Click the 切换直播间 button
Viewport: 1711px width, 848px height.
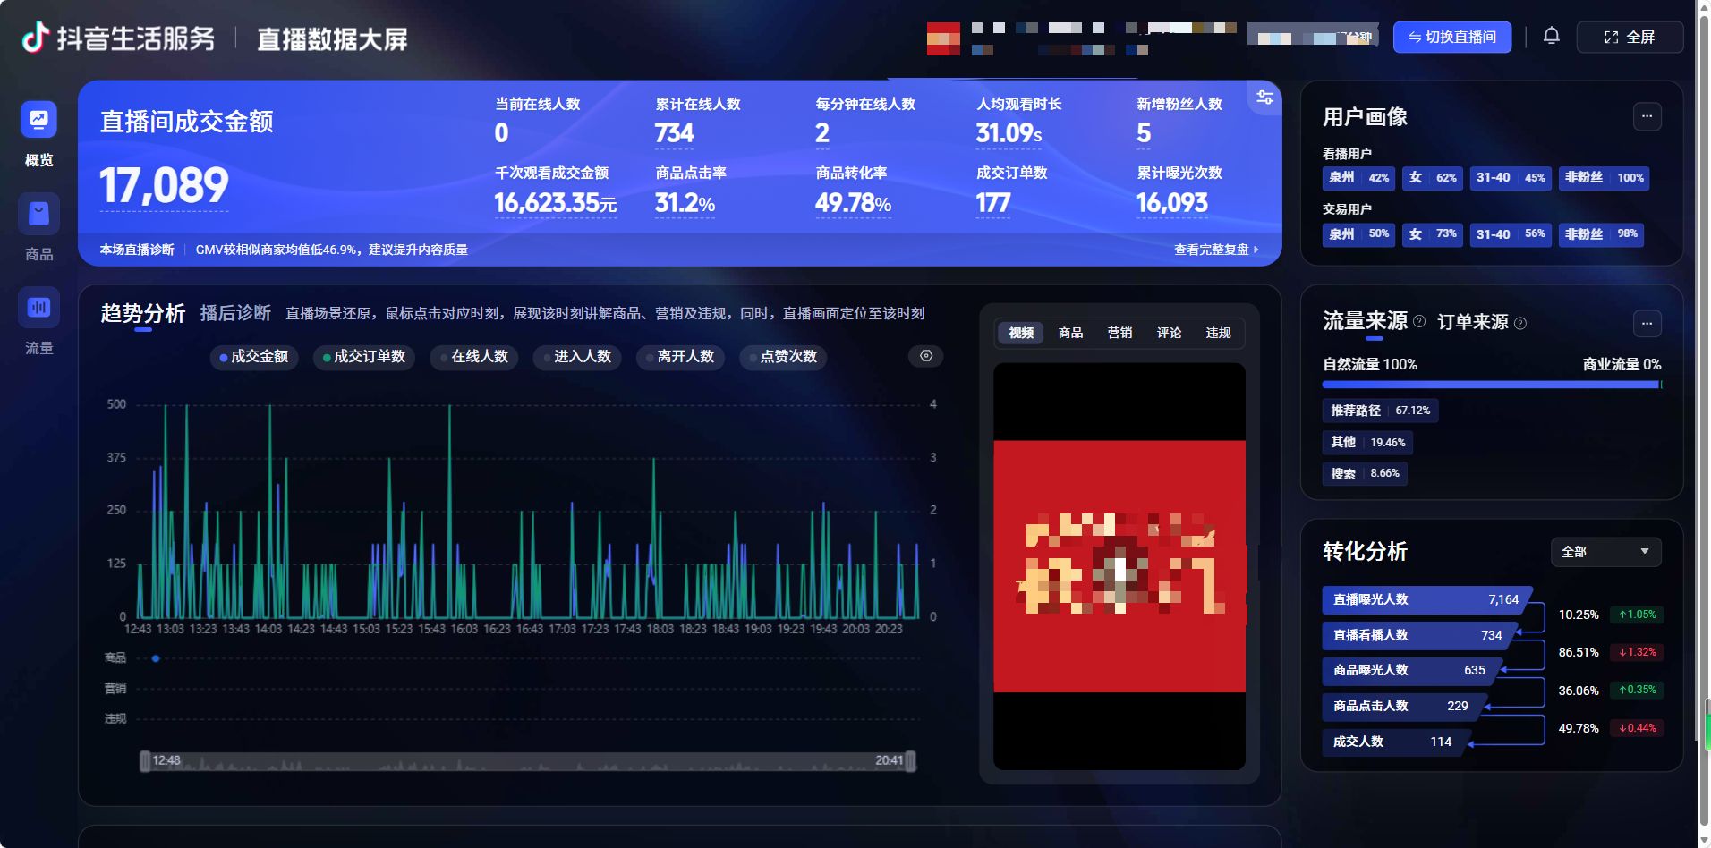(x=1452, y=38)
